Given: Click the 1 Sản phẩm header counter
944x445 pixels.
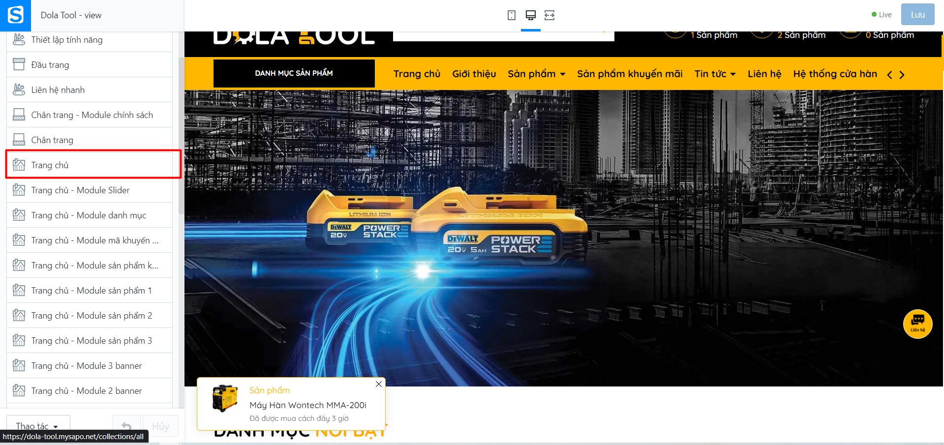Looking at the screenshot, I should pos(714,35).
